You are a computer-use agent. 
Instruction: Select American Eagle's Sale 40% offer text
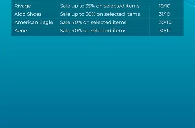point(93,22)
